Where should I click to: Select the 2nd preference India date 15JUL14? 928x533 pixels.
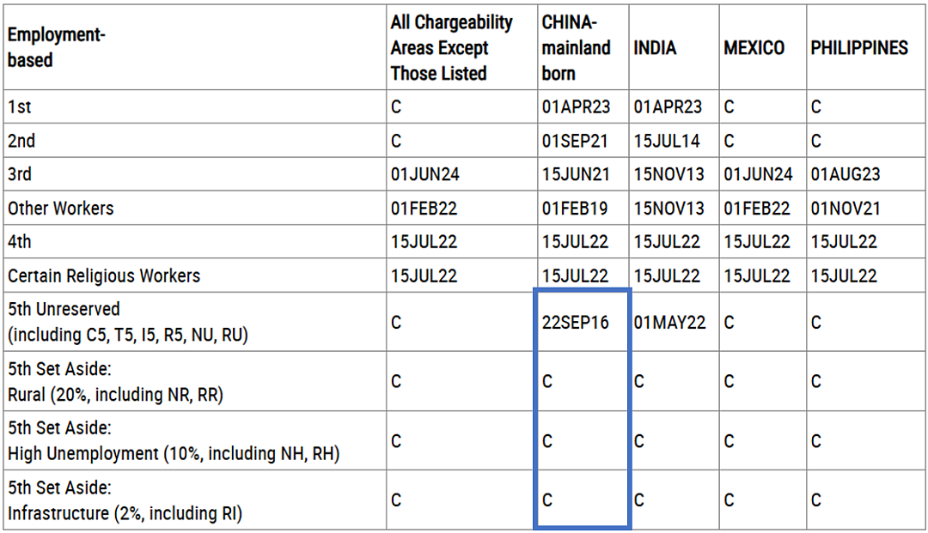[667, 142]
